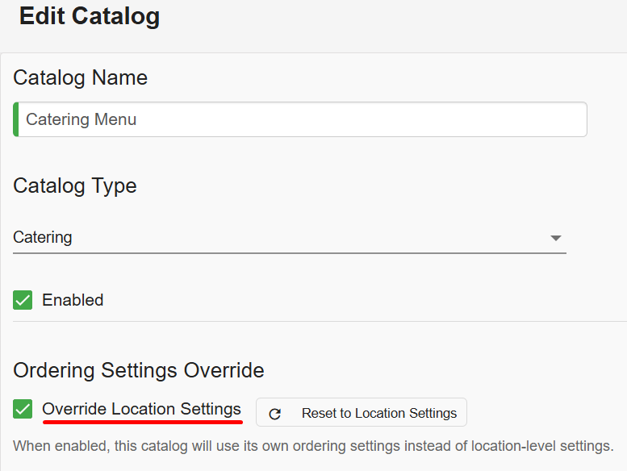The height and width of the screenshot is (471, 627).
Task: Select the "Catering" value in the type selector
Action: [x=43, y=237]
